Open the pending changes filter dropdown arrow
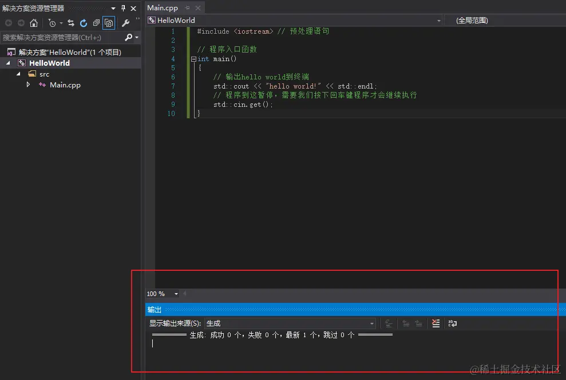This screenshot has width=566, height=380. click(x=61, y=23)
